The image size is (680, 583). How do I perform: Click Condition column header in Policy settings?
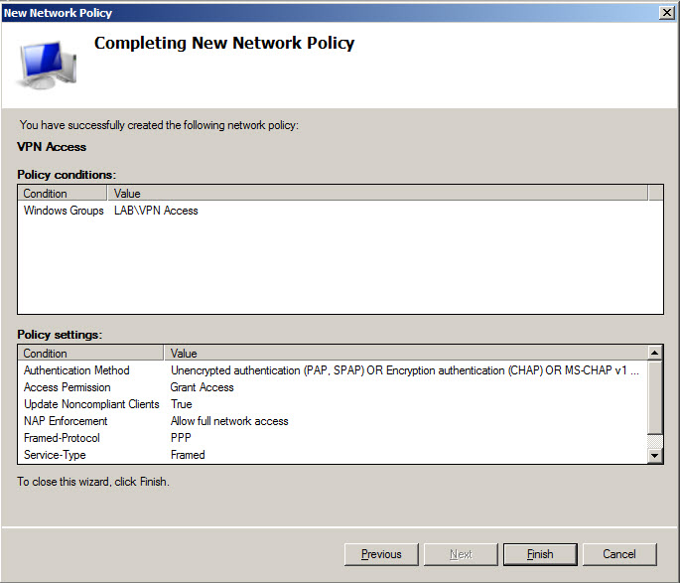coord(90,354)
